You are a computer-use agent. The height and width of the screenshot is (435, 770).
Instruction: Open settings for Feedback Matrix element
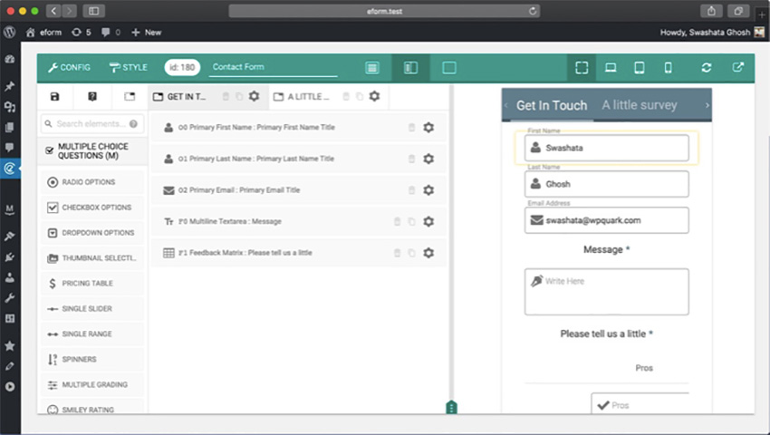click(428, 253)
